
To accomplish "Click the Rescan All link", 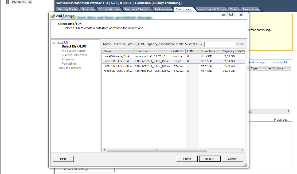I will click(282, 62).
